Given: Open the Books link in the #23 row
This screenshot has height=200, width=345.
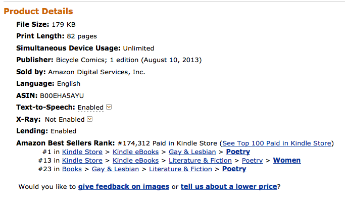Looking at the screenshot, I should coord(72,169).
